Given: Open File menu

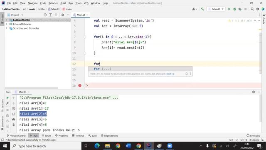Looking at the screenshot, I should click(x=9, y=3).
